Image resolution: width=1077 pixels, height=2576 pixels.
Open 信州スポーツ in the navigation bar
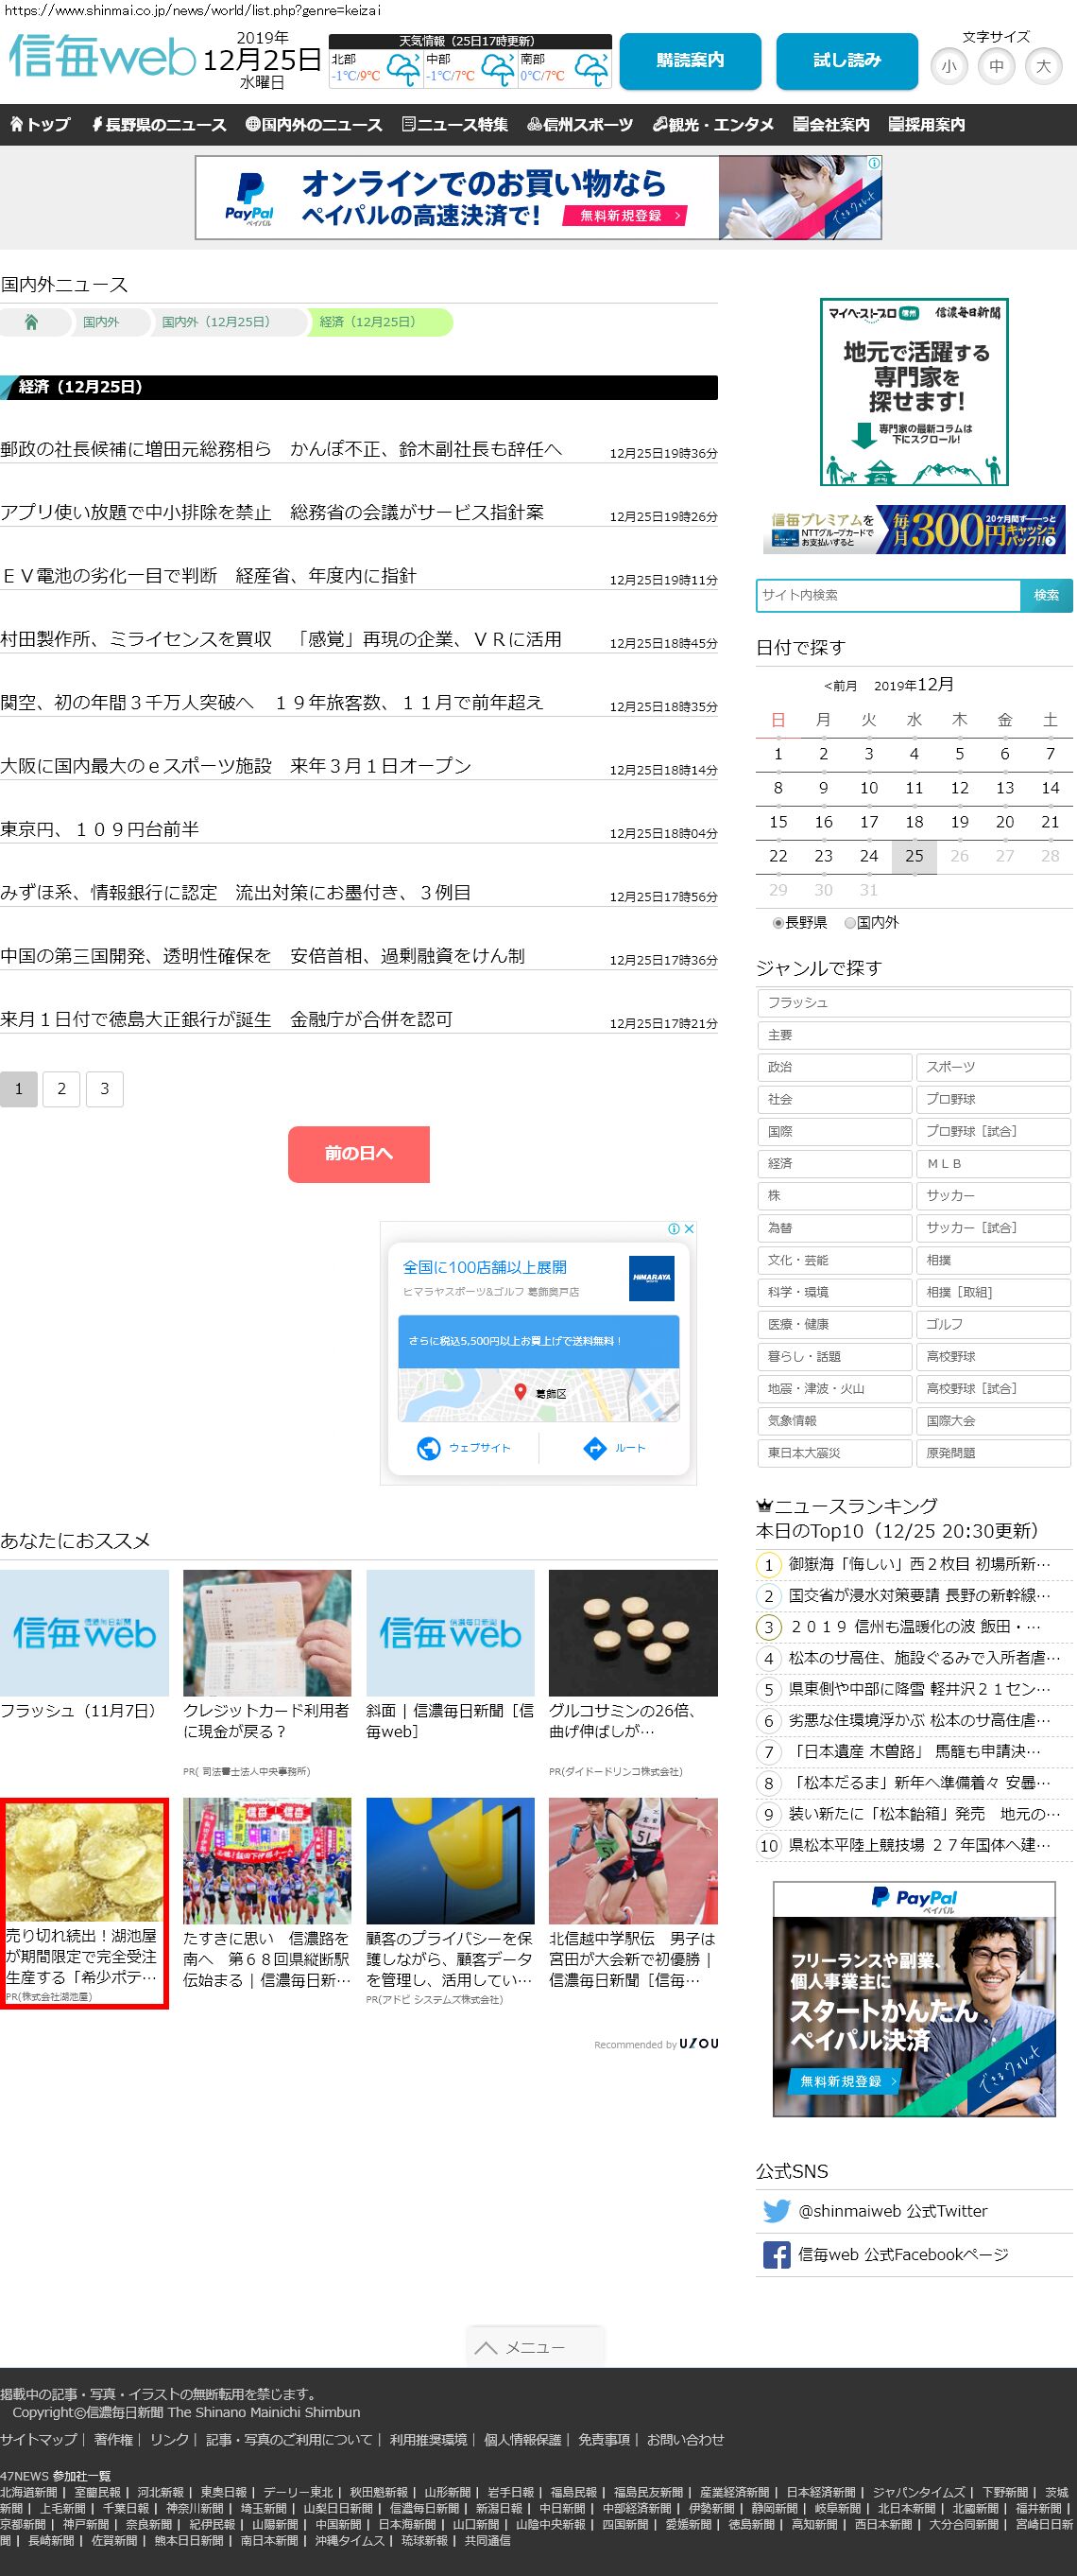point(580,125)
